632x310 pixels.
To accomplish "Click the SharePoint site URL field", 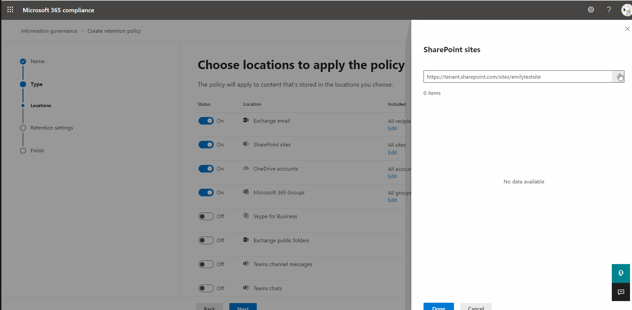I will [x=518, y=77].
